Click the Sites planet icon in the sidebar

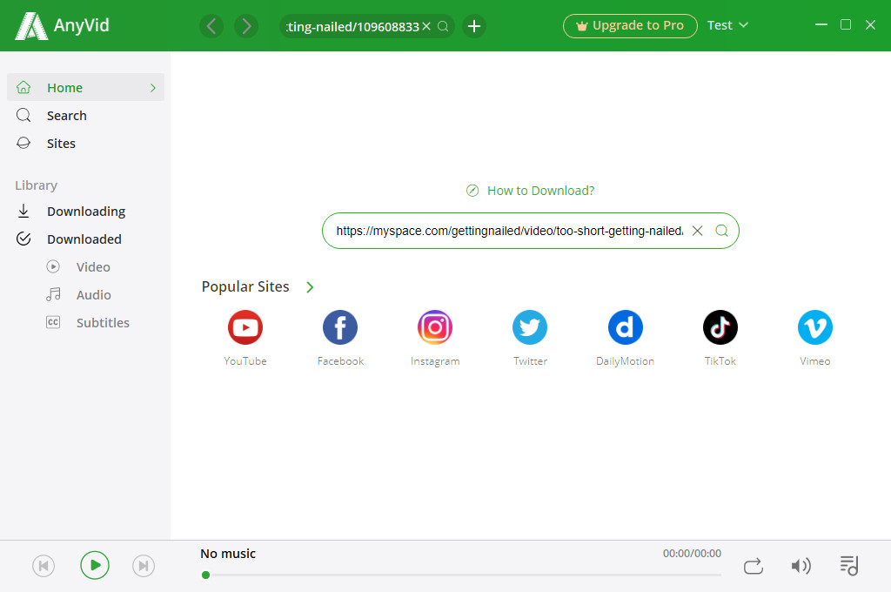tap(23, 143)
